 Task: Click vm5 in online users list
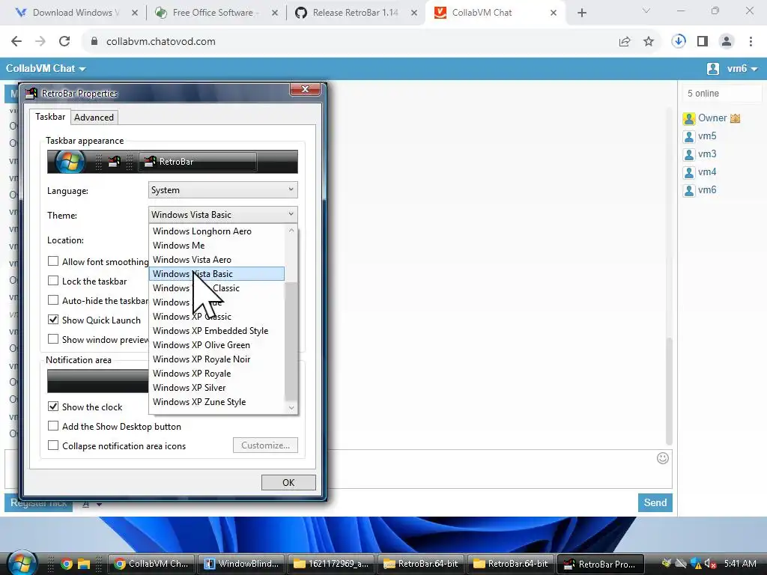pos(707,136)
